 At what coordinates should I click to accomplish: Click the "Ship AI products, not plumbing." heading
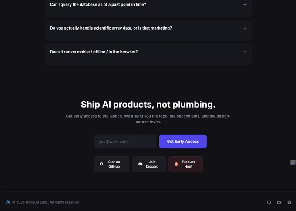click(x=148, y=105)
